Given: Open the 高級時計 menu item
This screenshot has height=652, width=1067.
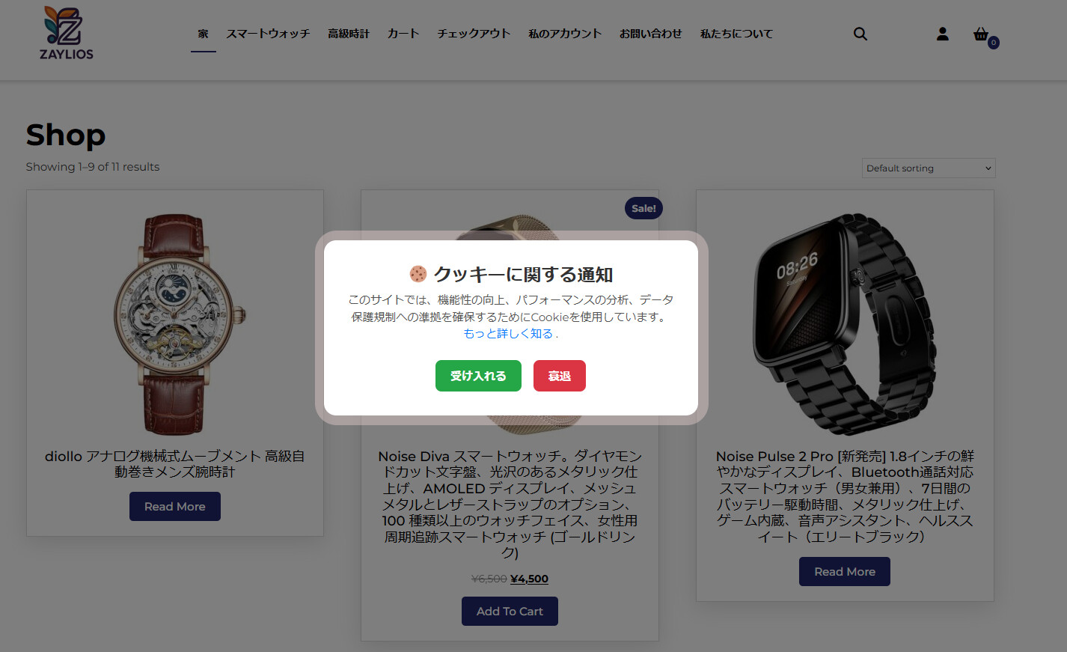Looking at the screenshot, I should click(349, 34).
